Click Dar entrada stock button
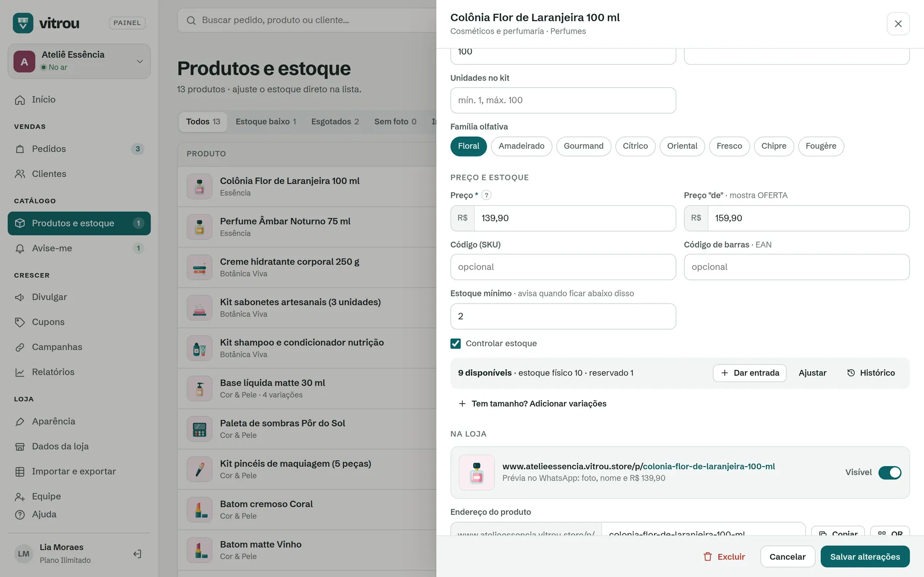The image size is (924, 577). coord(749,373)
